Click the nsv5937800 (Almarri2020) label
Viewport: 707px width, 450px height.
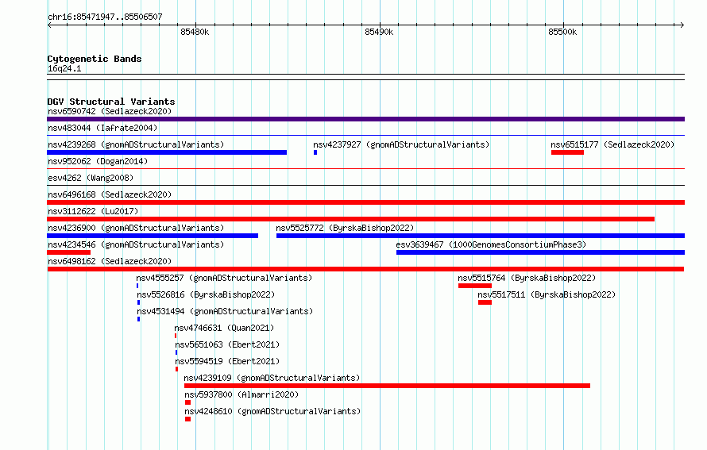pyautogui.click(x=241, y=394)
